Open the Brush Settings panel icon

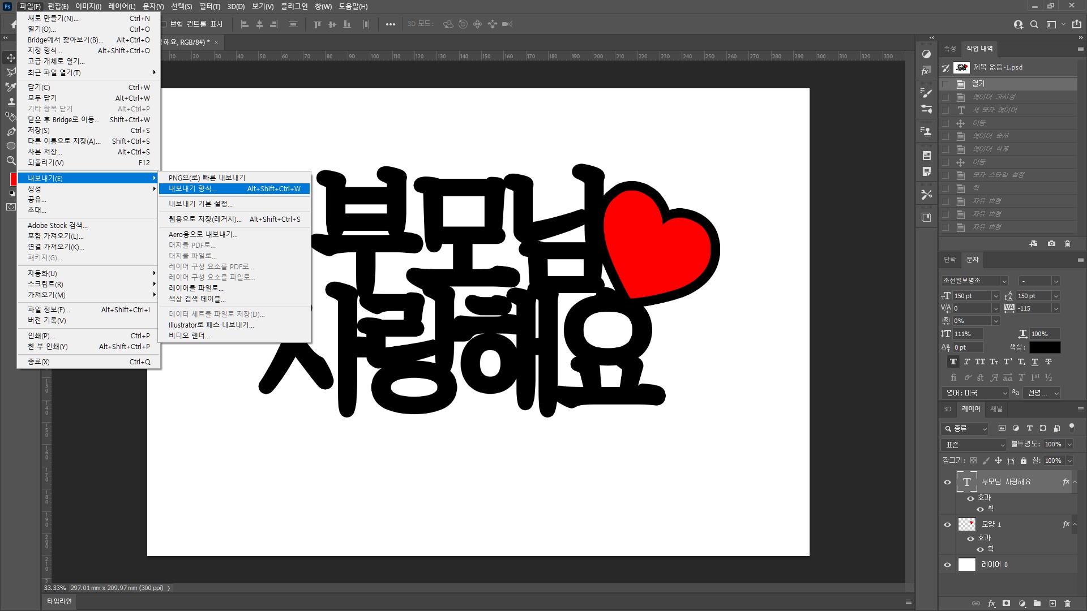[926, 93]
